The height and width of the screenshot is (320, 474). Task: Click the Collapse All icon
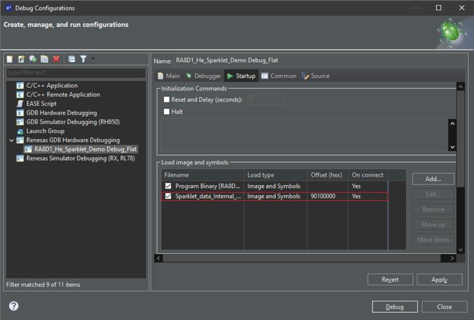click(x=72, y=59)
